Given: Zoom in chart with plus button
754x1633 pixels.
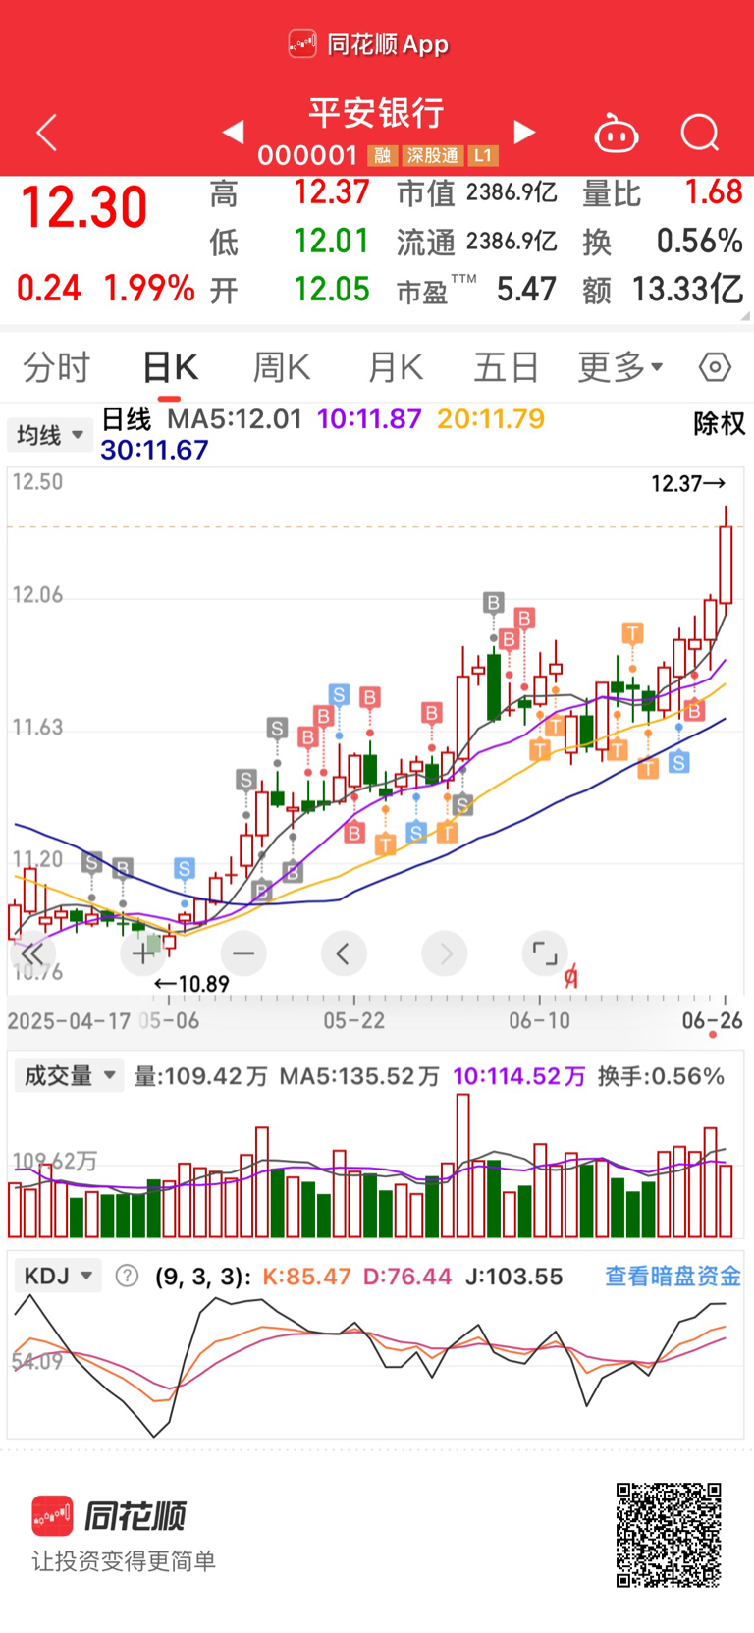Looking at the screenshot, I should tap(143, 953).
